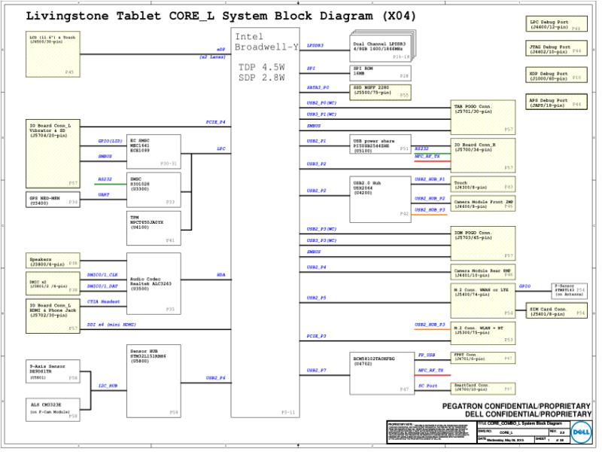Select the M.2 Conn. WLAN + BT block

[x=483, y=333]
